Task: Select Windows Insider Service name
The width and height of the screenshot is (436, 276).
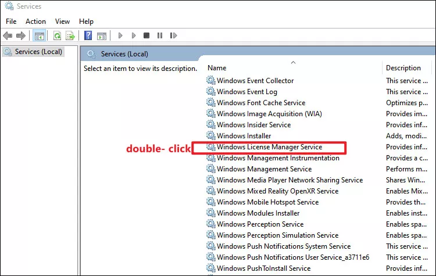Action: 254,125
